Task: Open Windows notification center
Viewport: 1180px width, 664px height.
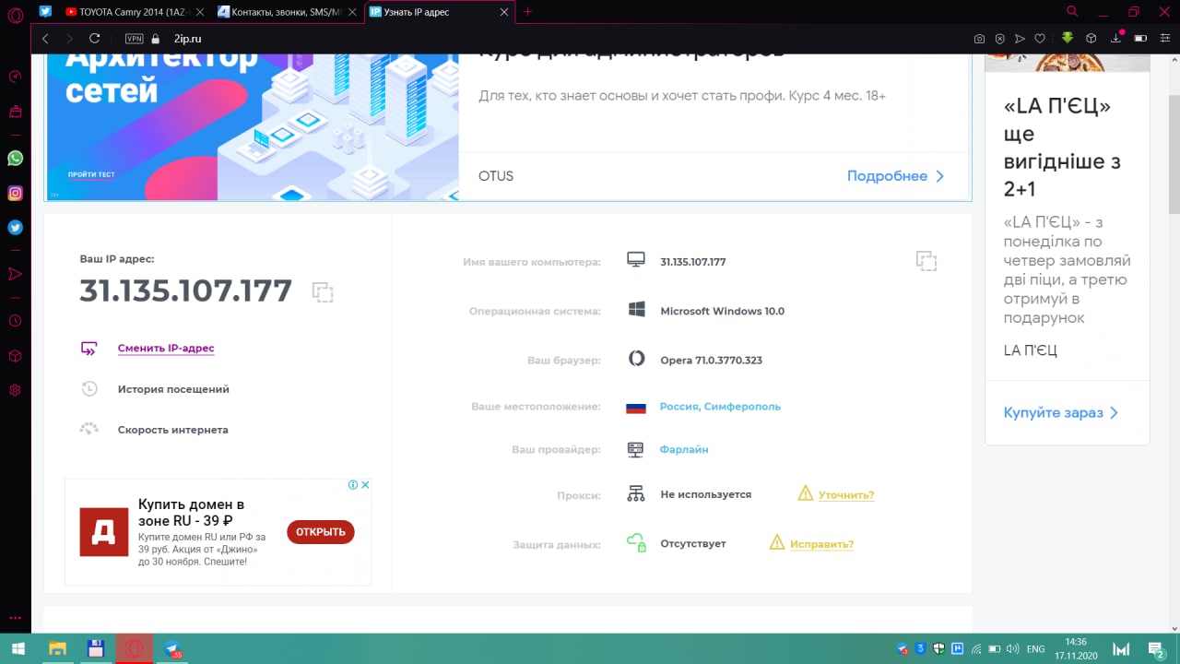Action: 1156,649
